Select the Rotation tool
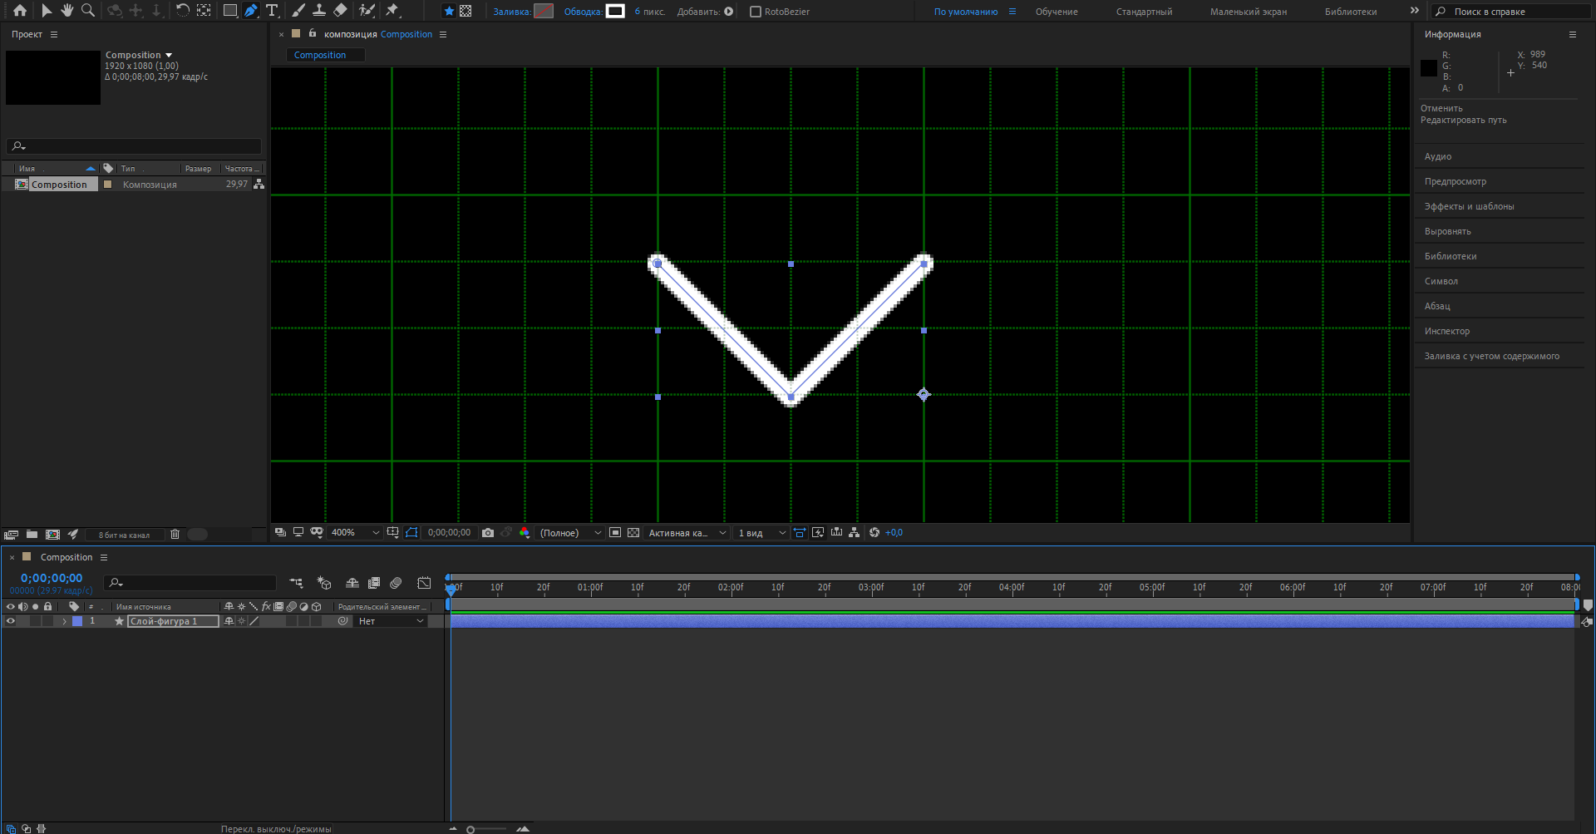Viewport: 1596px width, 834px height. [x=182, y=11]
